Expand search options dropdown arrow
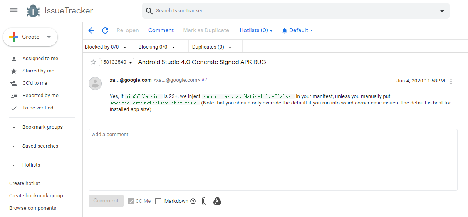Viewport: 468px width, 217px height. 442,11
